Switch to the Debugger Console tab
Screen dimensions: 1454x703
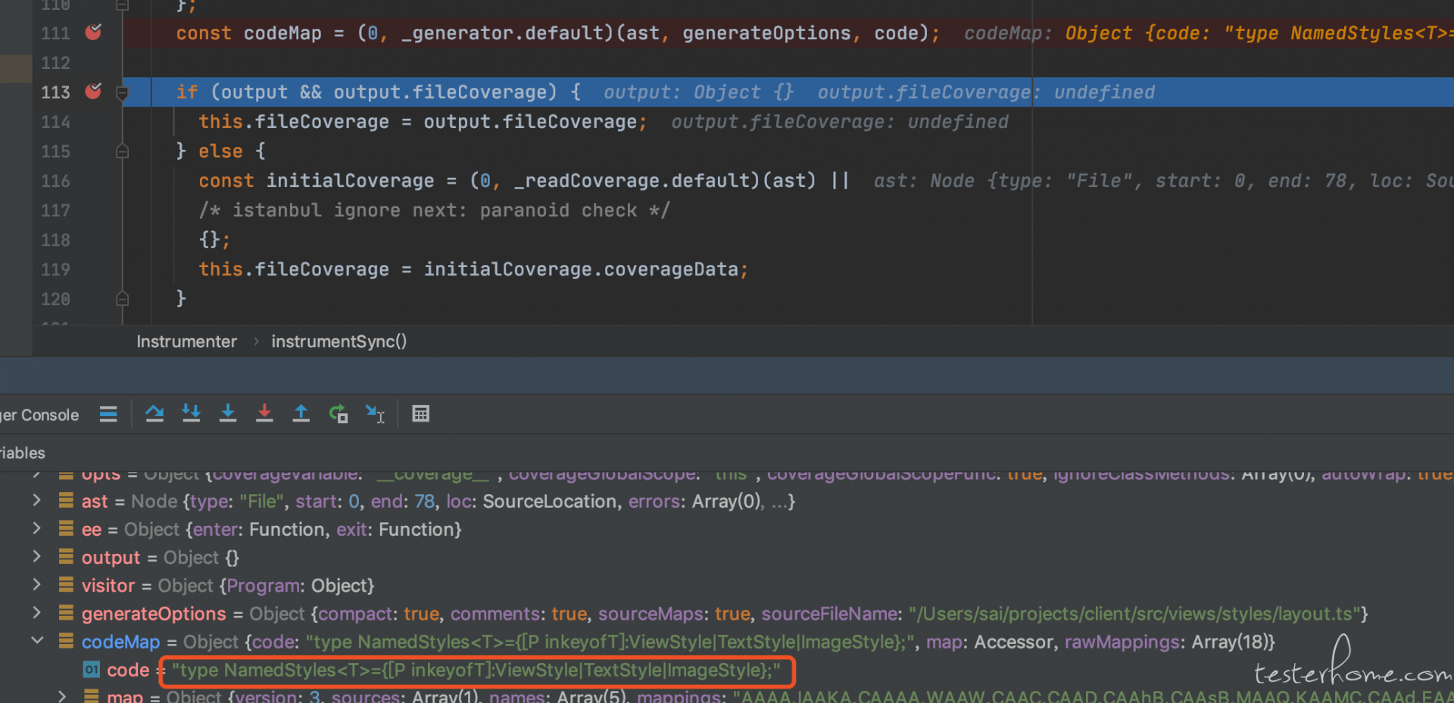click(39, 415)
